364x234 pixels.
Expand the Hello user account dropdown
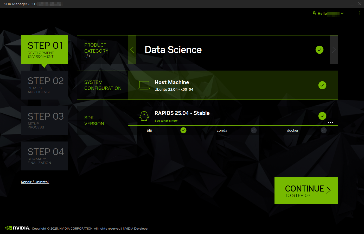342,14
